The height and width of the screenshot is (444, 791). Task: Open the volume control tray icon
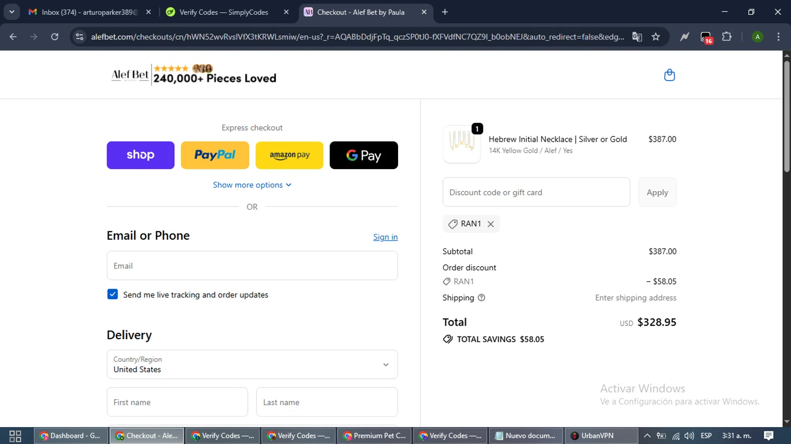689,436
